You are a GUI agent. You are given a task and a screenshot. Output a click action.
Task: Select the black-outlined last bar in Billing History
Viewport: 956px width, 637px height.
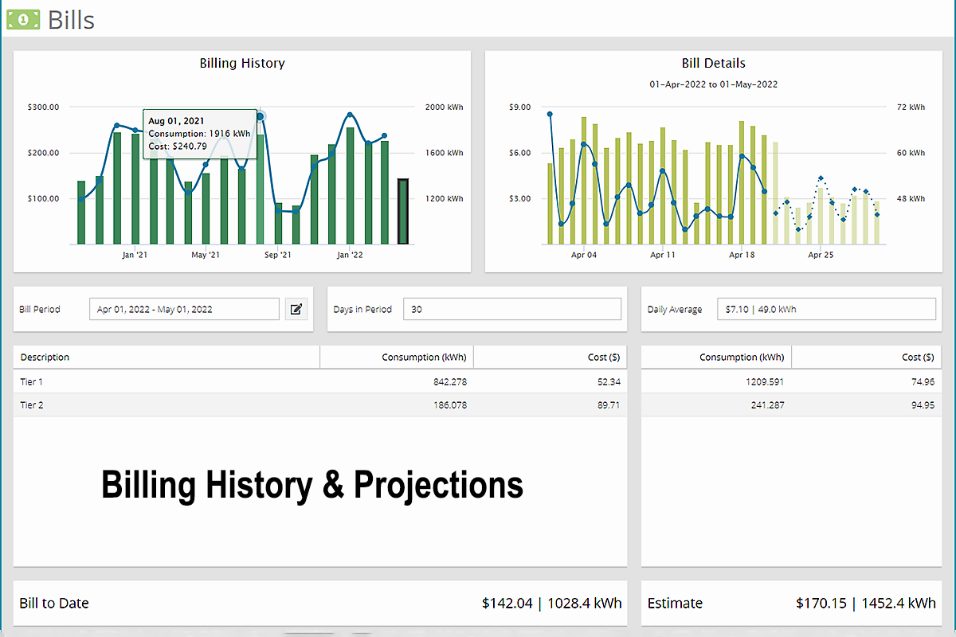403,212
